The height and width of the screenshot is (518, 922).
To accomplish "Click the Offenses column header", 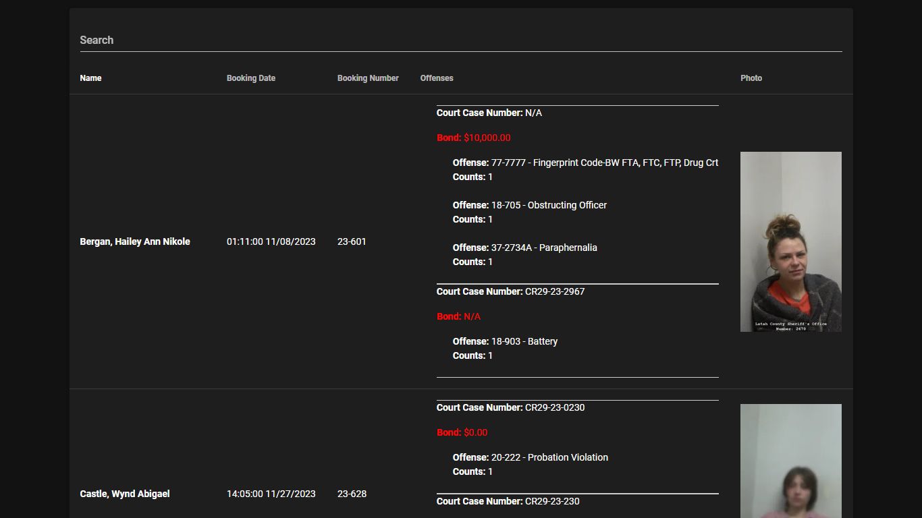I will pyautogui.click(x=437, y=78).
